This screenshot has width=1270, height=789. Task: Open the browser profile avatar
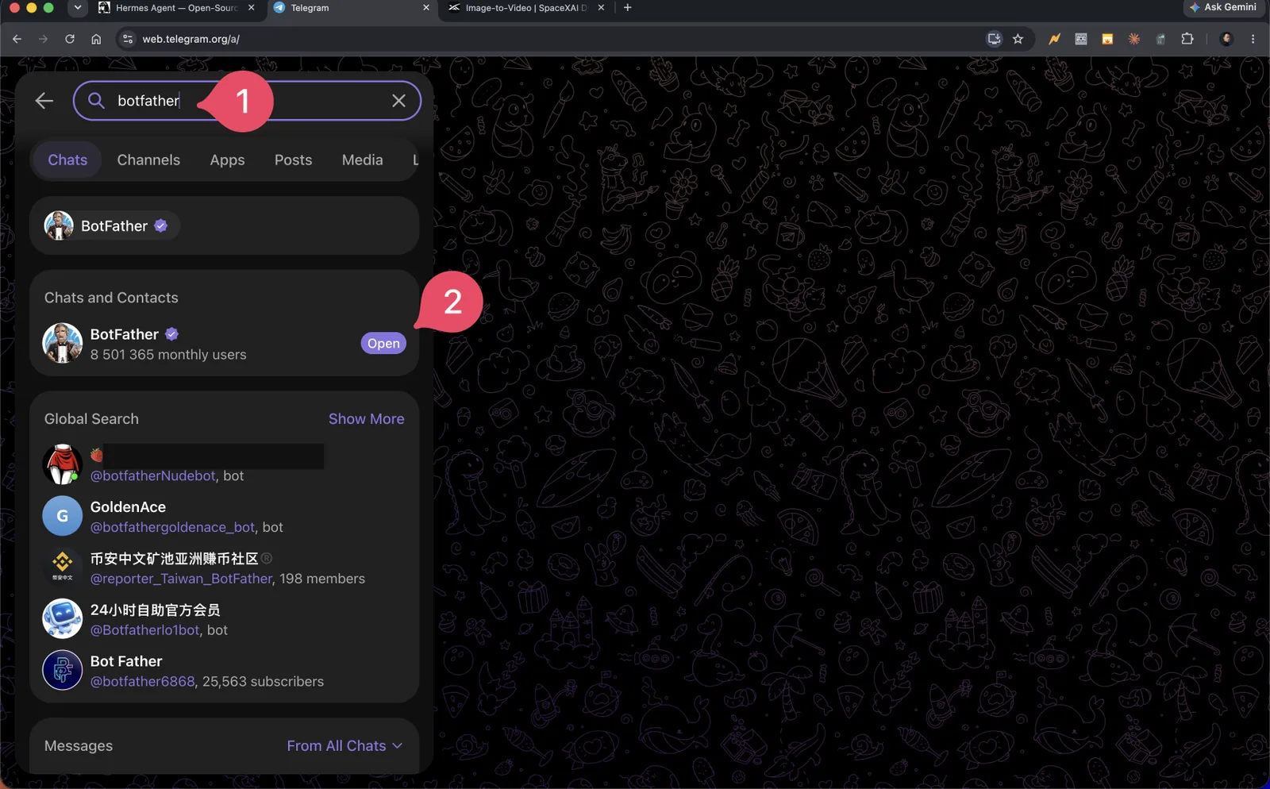click(x=1226, y=39)
